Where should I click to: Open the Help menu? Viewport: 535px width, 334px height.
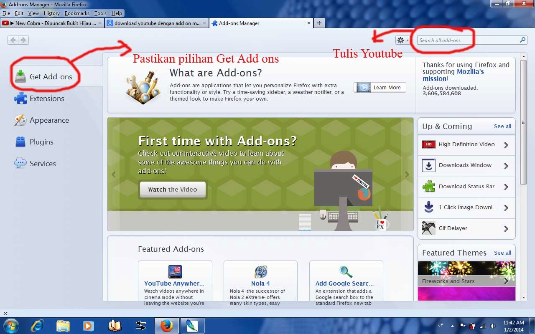point(117,13)
